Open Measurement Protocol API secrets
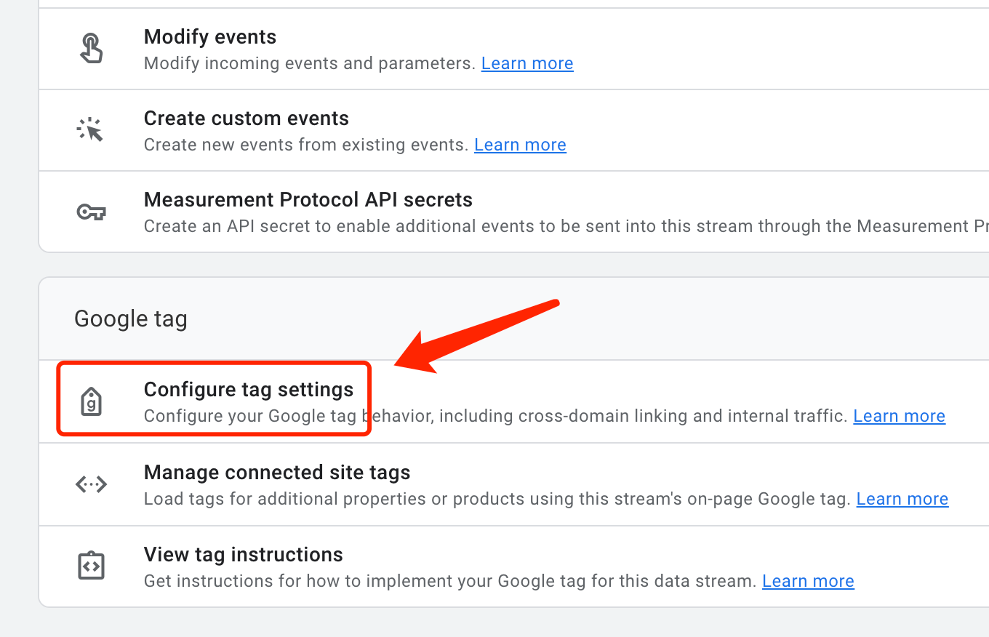This screenshot has height=637, width=989. click(308, 200)
